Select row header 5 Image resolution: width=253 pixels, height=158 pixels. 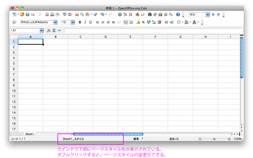click(14, 64)
